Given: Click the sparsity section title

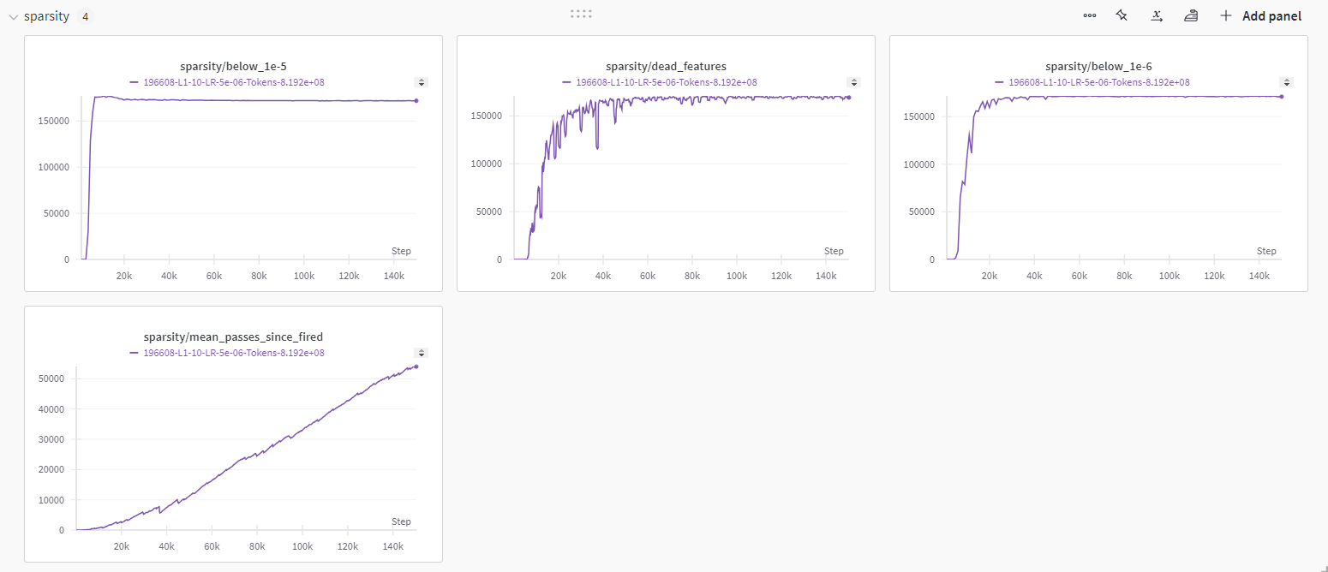Looking at the screenshot, I should [x=46, y=16].
